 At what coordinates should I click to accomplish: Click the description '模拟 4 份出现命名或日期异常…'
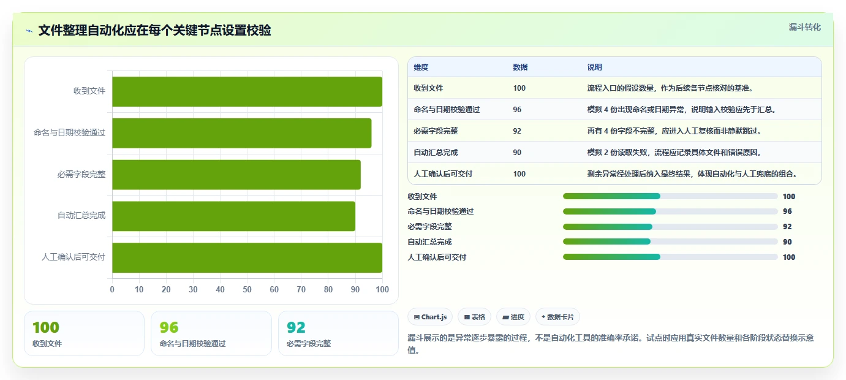(x=682, y=110)
